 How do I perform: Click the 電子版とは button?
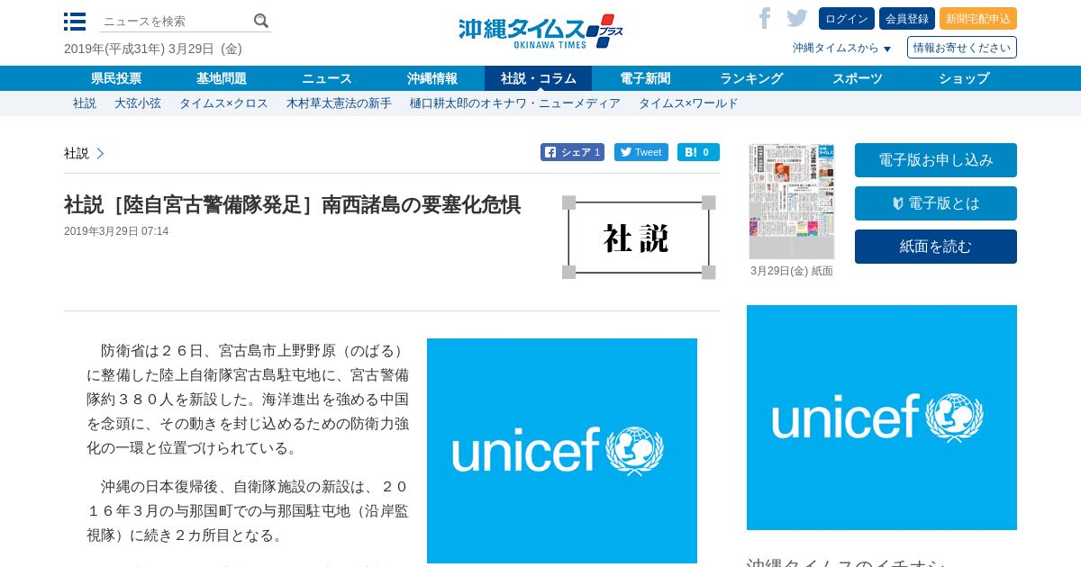(x=936, y=203)
